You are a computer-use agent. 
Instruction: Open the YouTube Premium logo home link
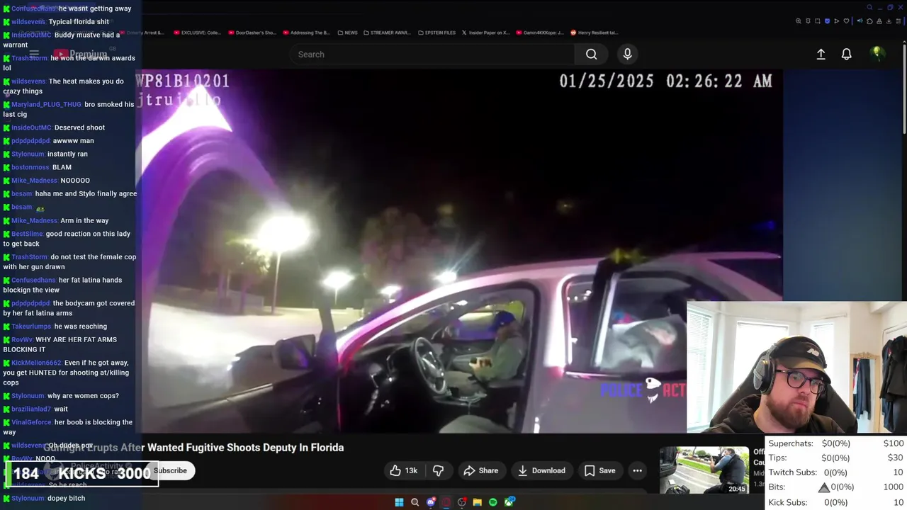pyautogui.click(x=79, y=55)
